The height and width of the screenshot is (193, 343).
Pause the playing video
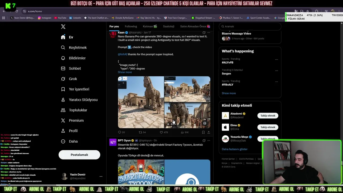click(168, 124)
